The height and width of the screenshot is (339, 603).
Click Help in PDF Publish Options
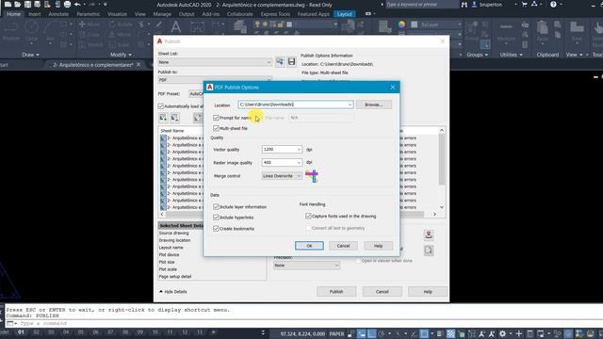[x=379, y=246]
